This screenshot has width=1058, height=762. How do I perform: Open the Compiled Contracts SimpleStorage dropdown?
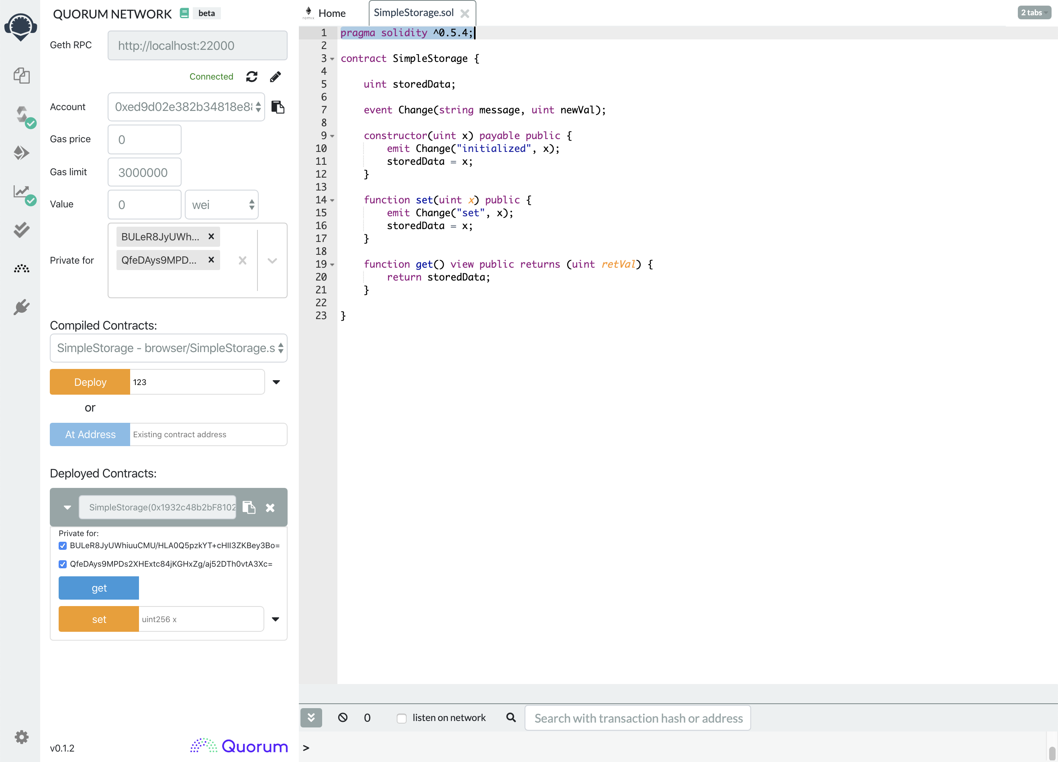[168, 348]
